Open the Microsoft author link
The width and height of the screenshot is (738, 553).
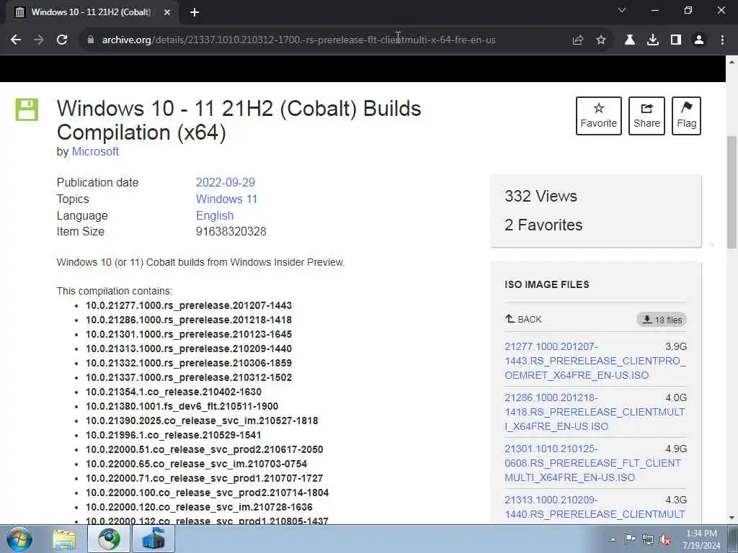pos(95,151)
